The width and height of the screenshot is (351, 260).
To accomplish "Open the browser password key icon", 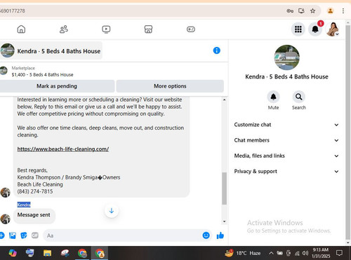I will (x=290, y=11).
